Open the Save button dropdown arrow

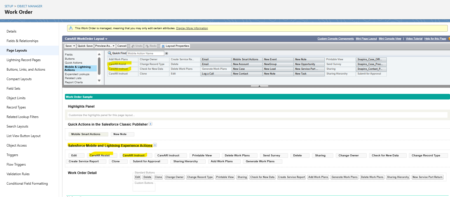tap(74, 46)
